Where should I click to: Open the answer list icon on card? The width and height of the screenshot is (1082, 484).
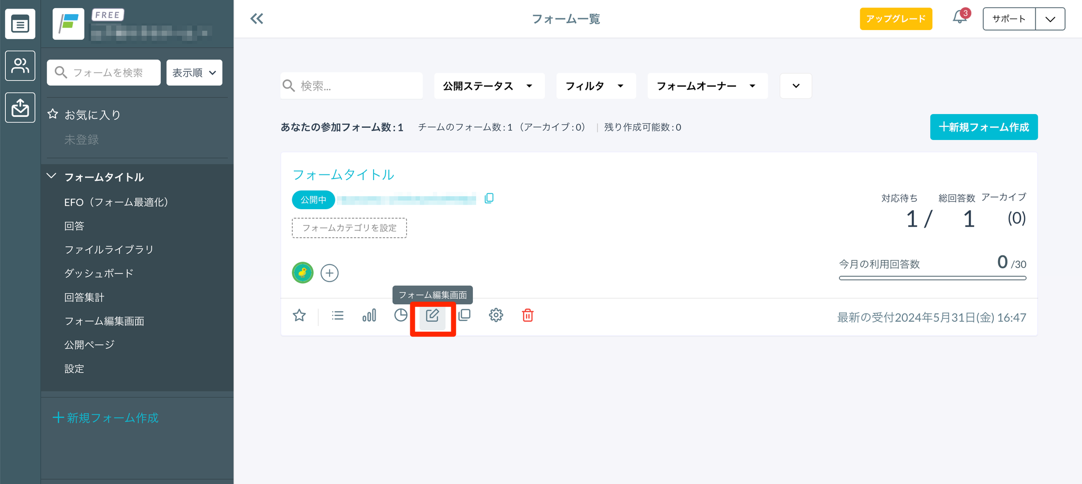click(338, 315)
